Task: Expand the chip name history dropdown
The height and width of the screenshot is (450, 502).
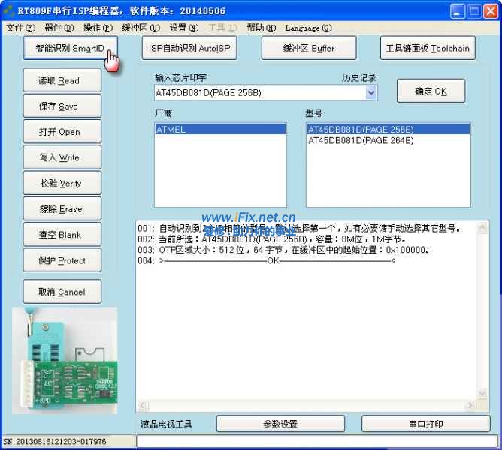Action: 370,93
